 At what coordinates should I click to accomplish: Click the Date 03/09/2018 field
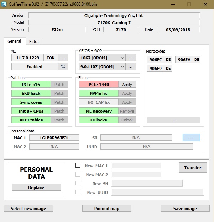[x=178, y=29]
